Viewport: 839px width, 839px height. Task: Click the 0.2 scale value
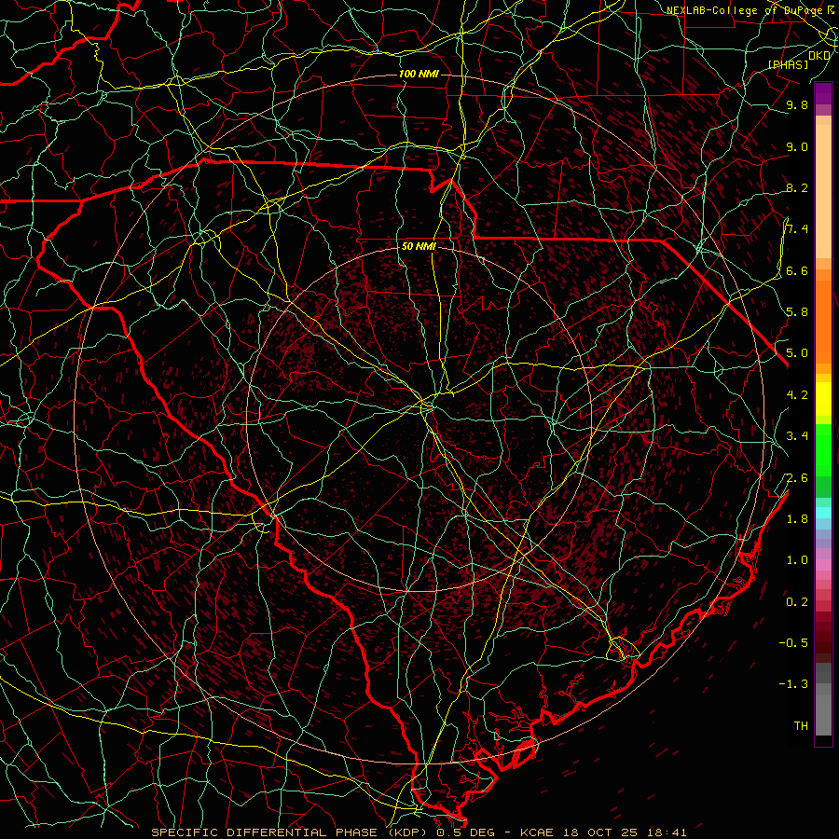[x=797, y=602]
